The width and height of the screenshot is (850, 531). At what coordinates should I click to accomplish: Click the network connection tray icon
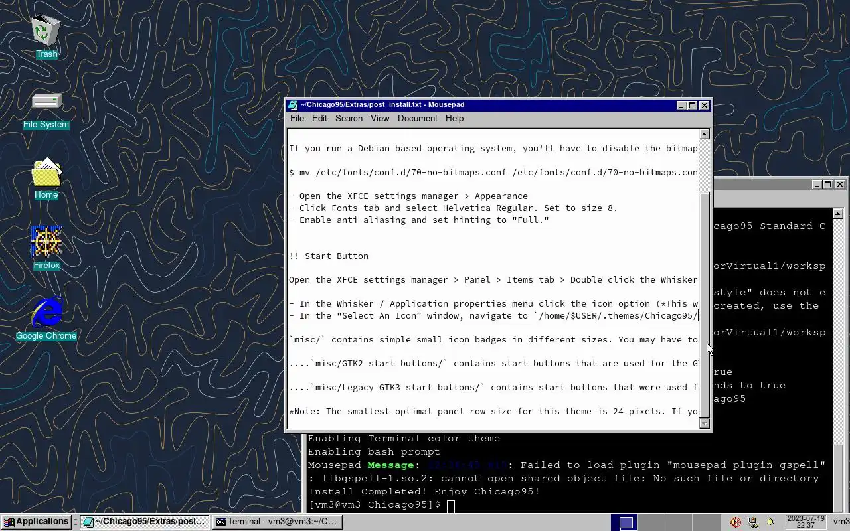753,522
